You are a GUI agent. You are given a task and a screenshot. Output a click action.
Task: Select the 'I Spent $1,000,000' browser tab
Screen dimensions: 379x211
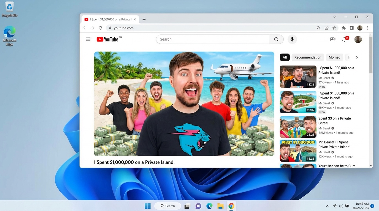(x=110, y=19)
